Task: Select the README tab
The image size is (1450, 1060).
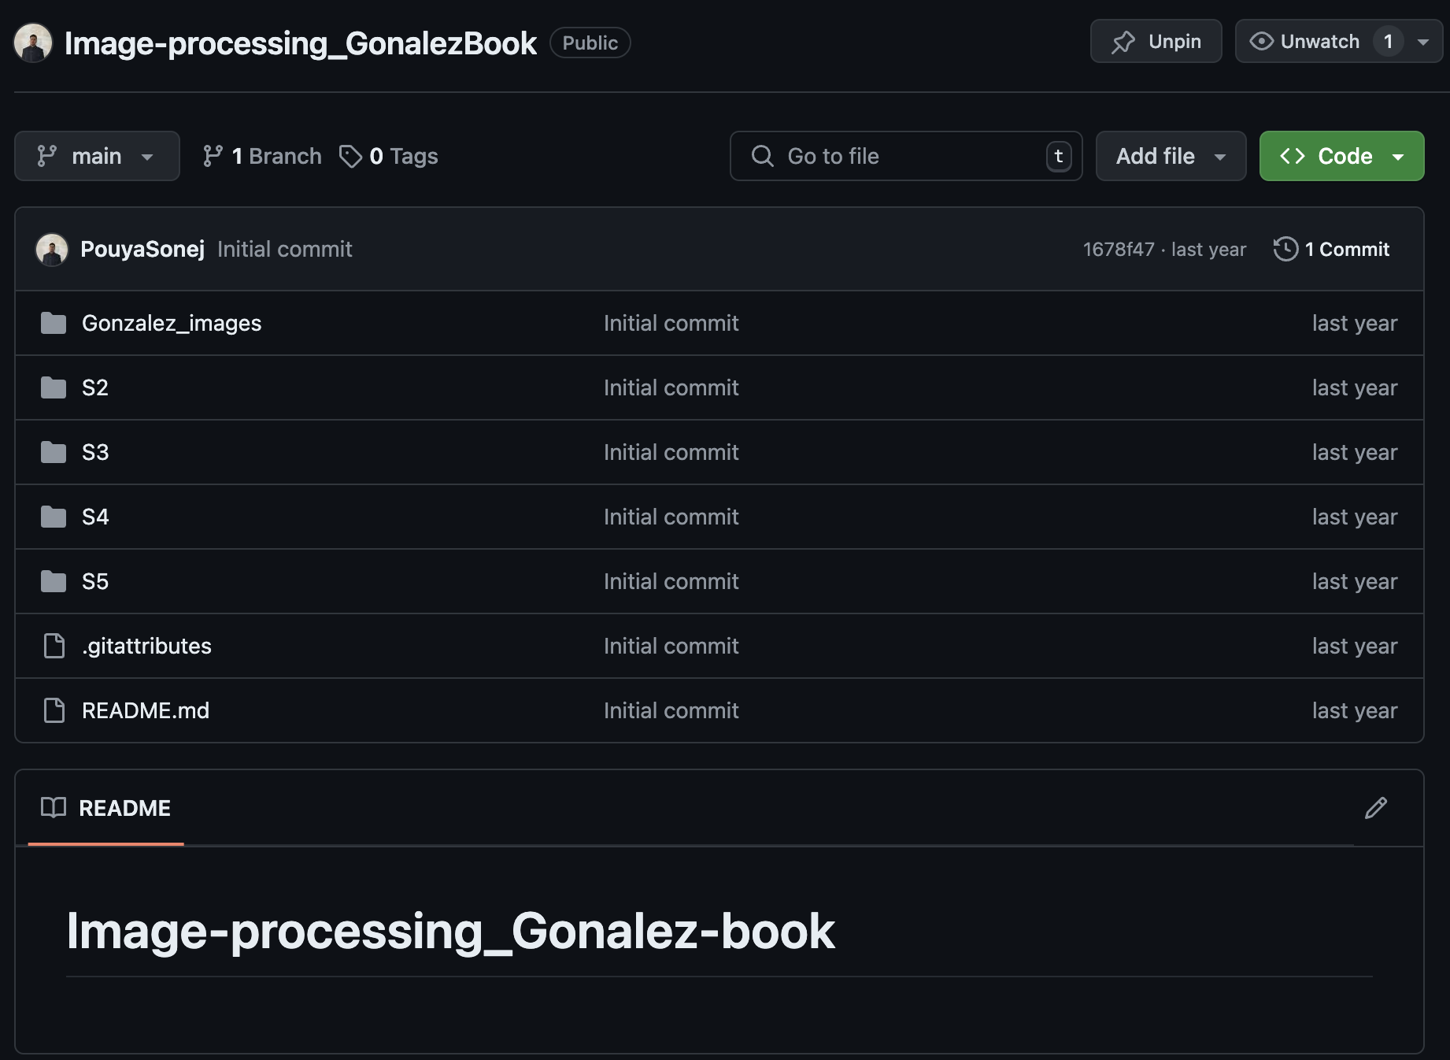Action: click(x=106, y=808)
